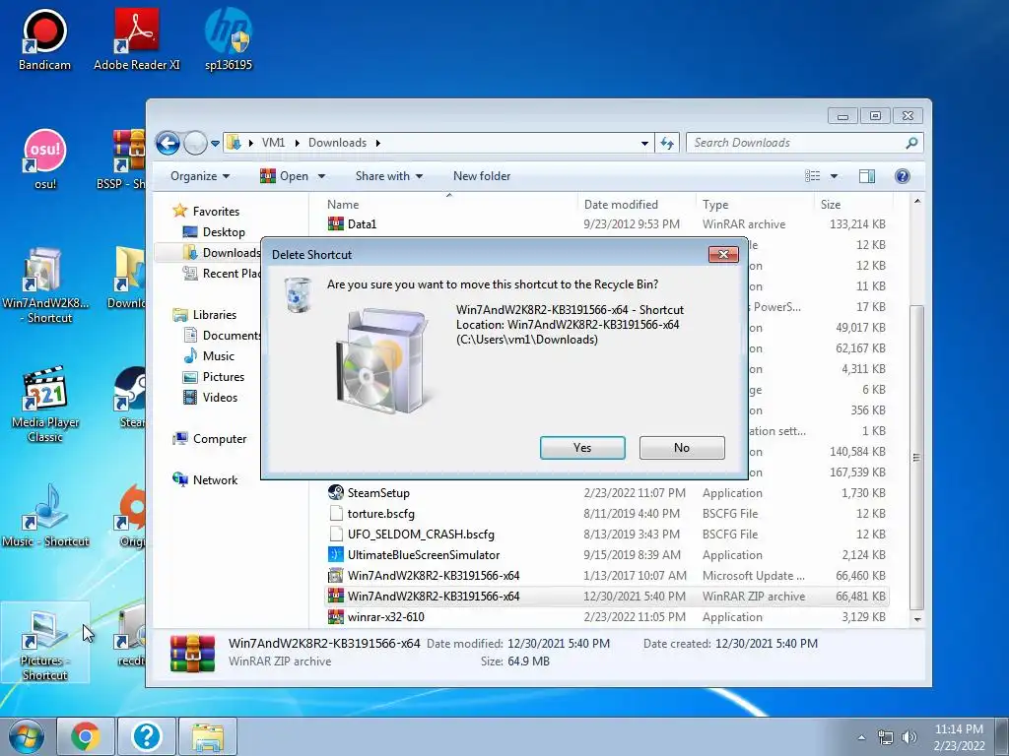Toggle the preview pane
1009x756 pixels.
pyautogui.click(x=867, y=176)
